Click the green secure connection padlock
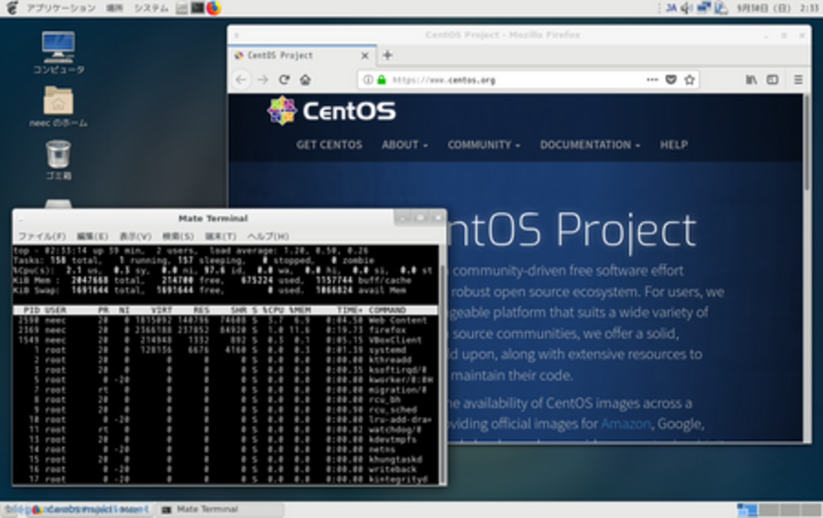823x518 pixels. [381, 80]
